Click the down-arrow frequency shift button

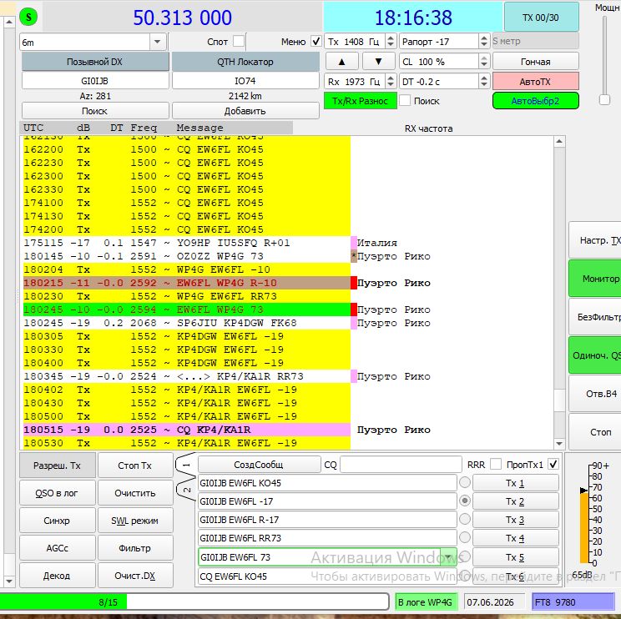[379, 62]
